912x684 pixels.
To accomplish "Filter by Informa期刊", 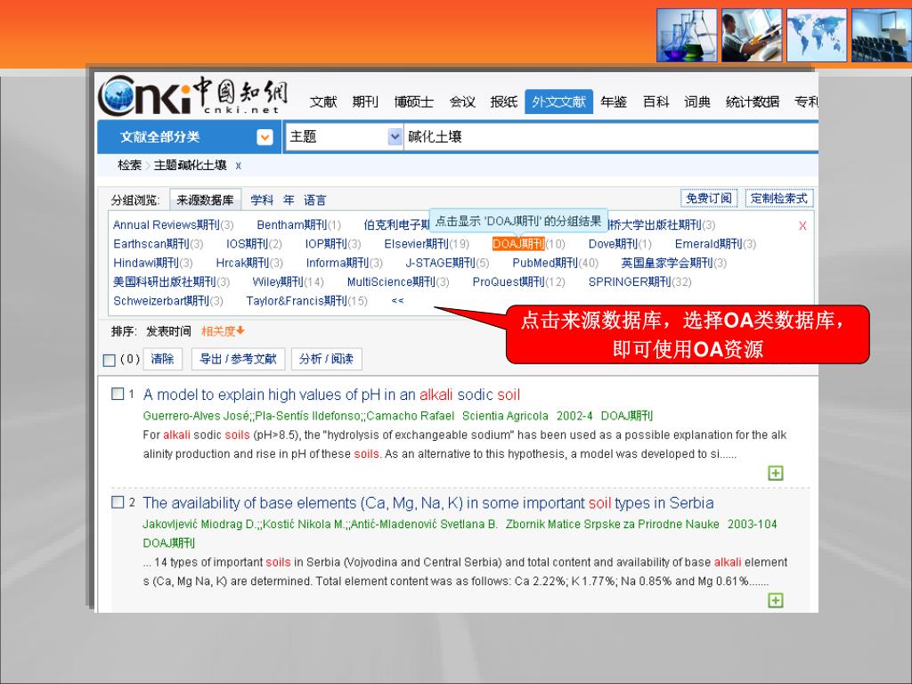I will tap(338, 263).
